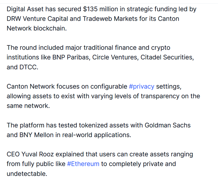Click the words 'Digital Asset' at the top
This screenshot has height=182, width=218.
coord(25,9)
